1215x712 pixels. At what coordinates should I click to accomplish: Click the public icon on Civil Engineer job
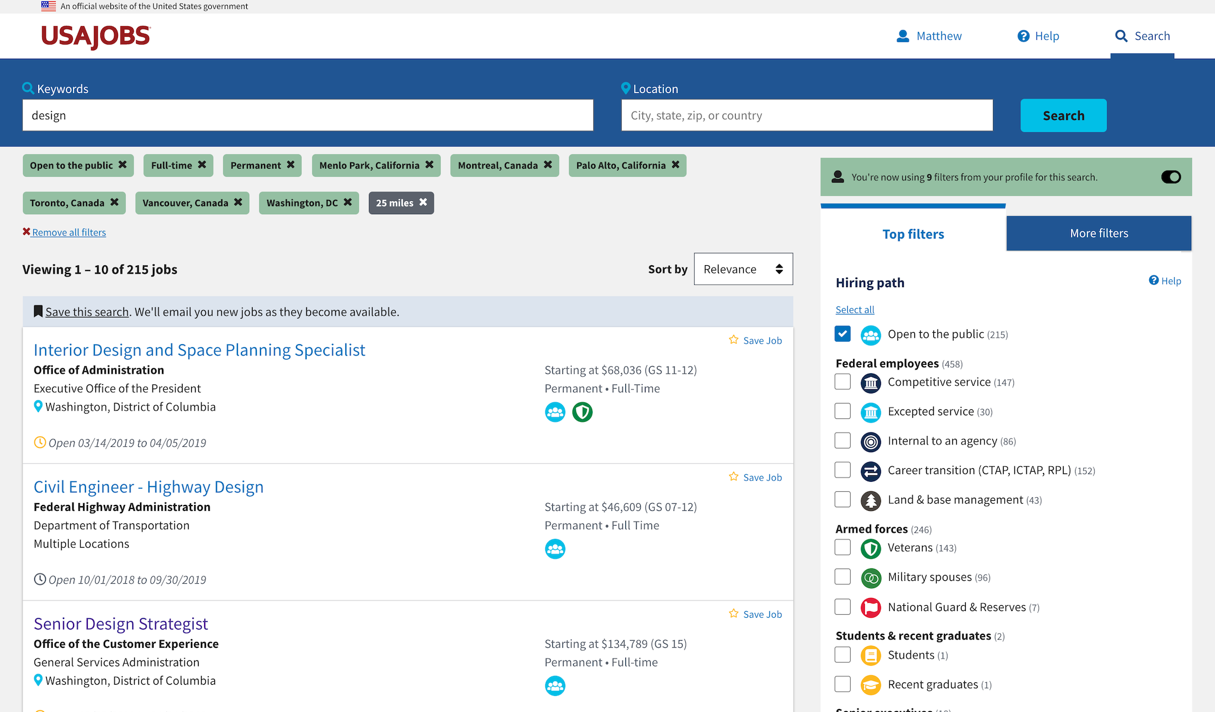[x=555, y=549]
